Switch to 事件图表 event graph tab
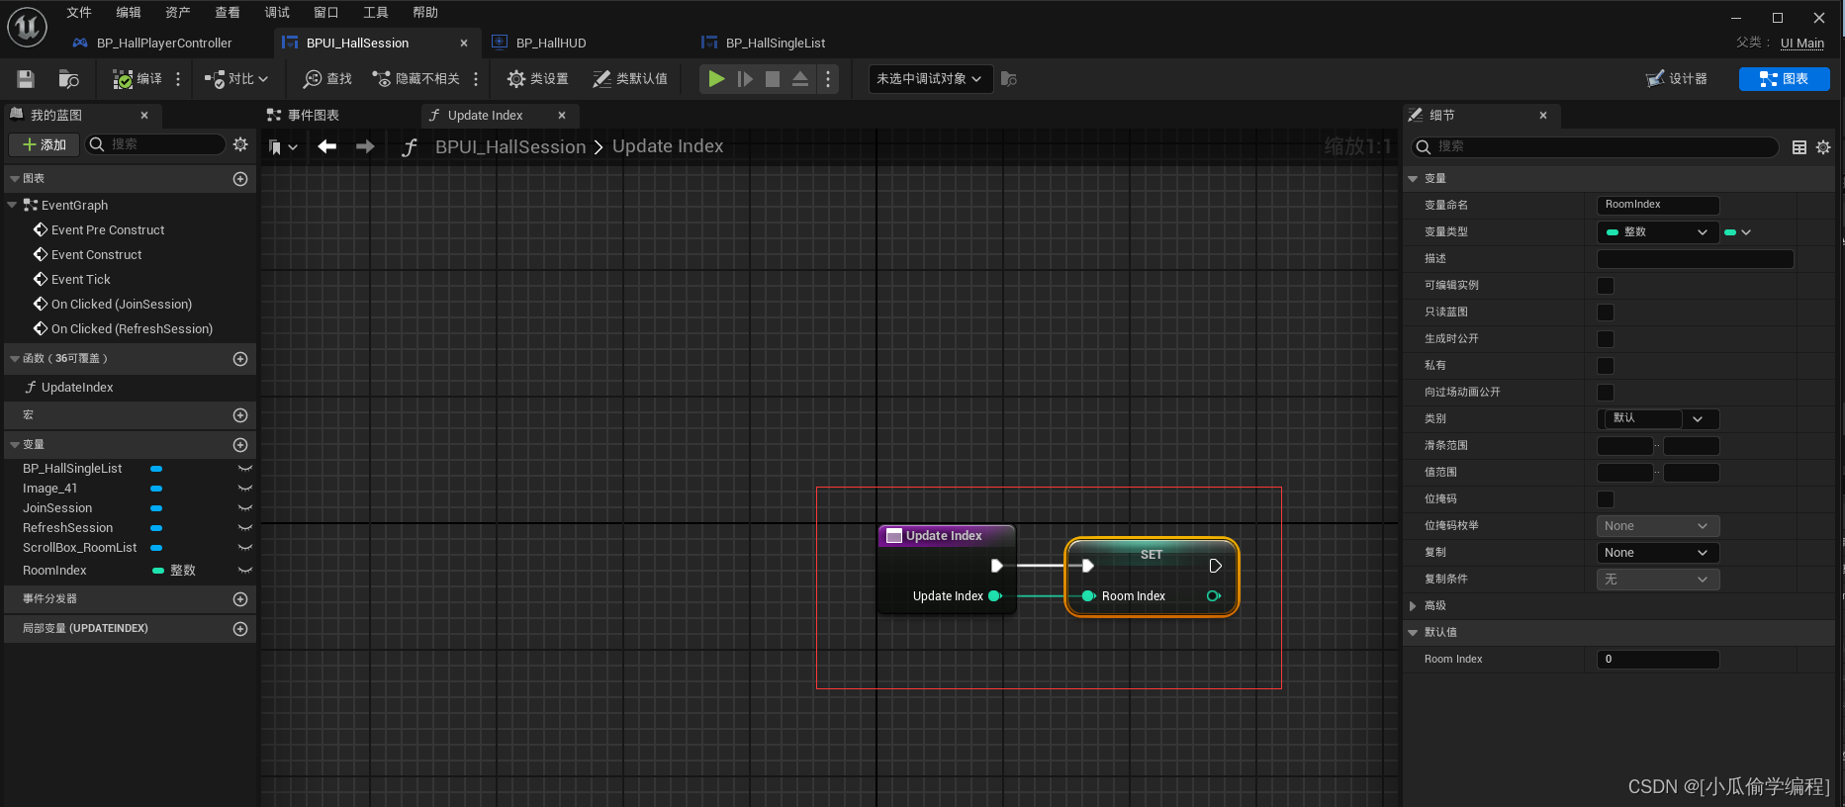Screen dimensions: 1845x807 pyautogui.click(x=303, y=116)
